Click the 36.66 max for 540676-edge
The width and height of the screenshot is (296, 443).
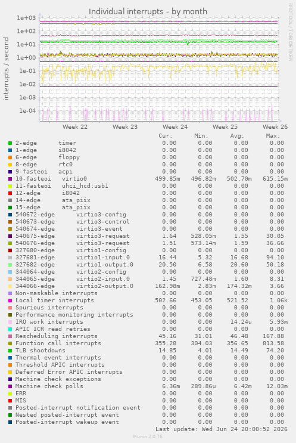pos(275,243)
